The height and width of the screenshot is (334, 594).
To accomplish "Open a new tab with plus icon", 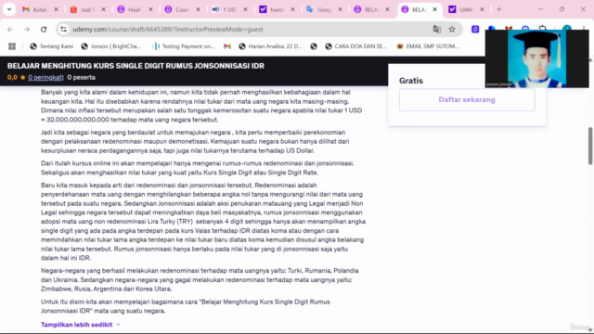I will click(x=499, y=9).
